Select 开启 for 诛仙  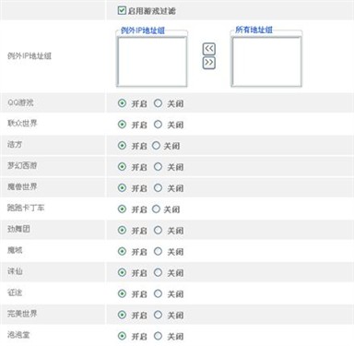(x=122, y=272)
